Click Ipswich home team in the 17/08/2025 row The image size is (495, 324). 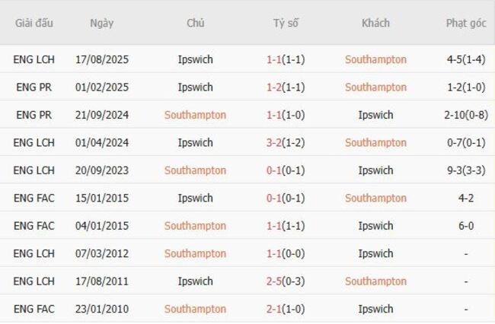[x=195, y=59]
